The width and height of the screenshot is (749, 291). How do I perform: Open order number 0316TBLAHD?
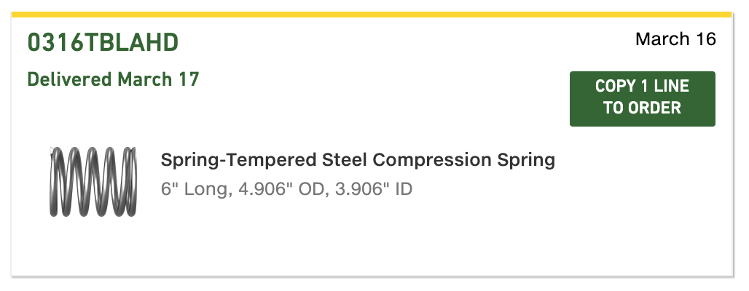[x=103, y=42]
